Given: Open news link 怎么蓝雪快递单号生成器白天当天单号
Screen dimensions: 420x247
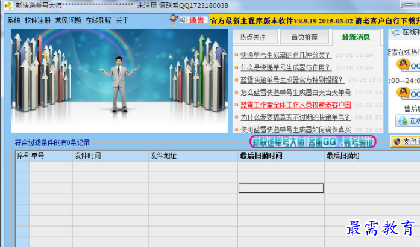Looking at the screenshot, I should (296, 93).
